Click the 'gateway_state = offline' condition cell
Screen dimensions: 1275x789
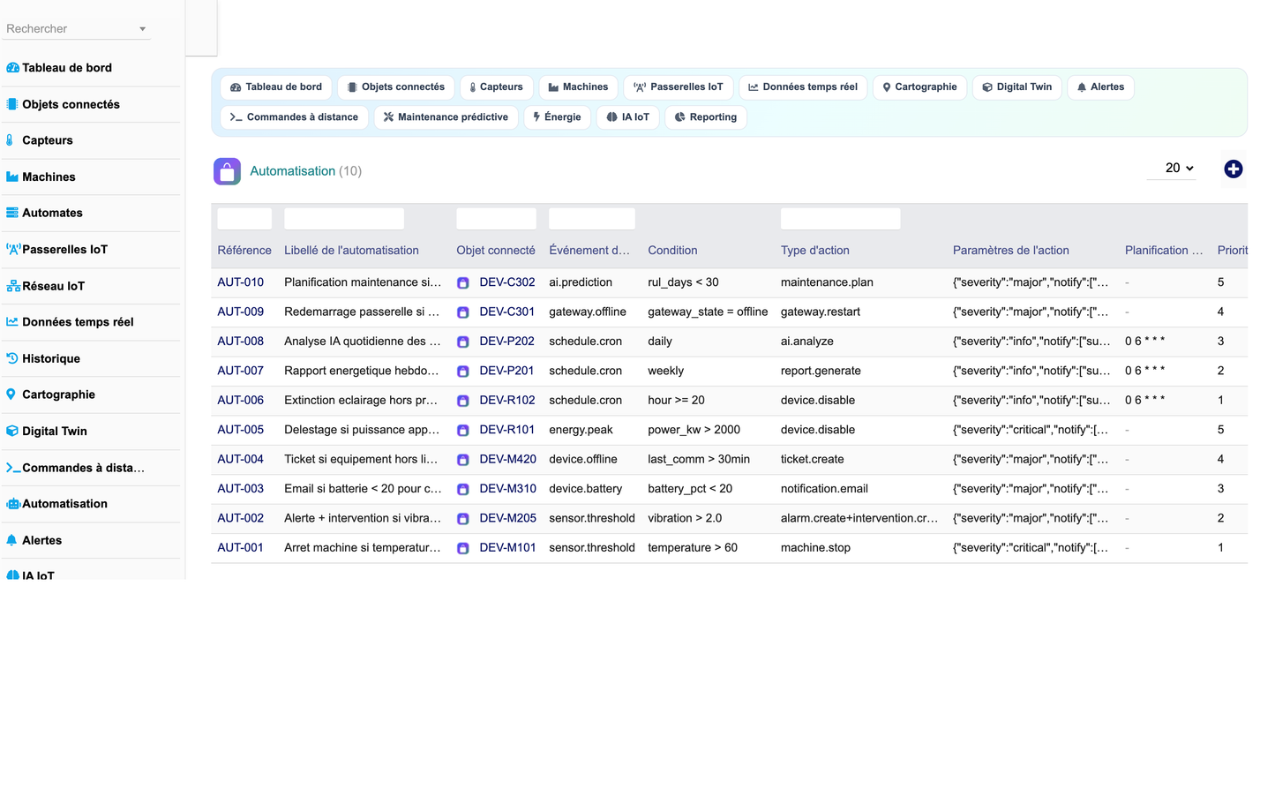708,312
